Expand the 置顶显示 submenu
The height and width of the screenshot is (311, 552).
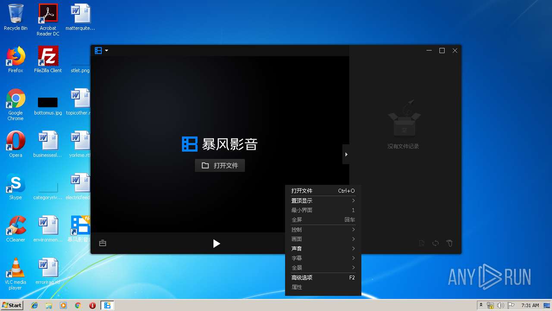click(323, 201)
